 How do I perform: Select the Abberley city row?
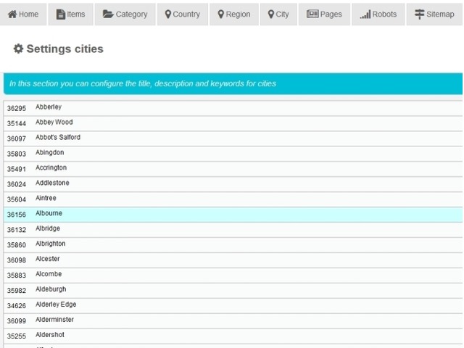click(x=49, y=107)
